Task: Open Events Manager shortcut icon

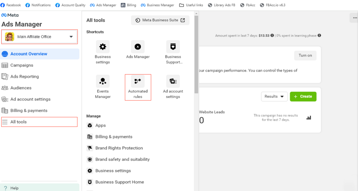Action: point(103,81)
